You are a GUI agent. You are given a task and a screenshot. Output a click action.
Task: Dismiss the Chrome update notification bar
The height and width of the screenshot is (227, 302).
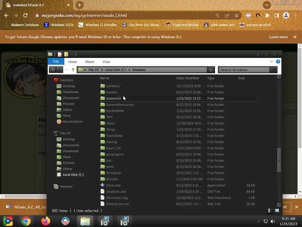(x=295, y=37)
